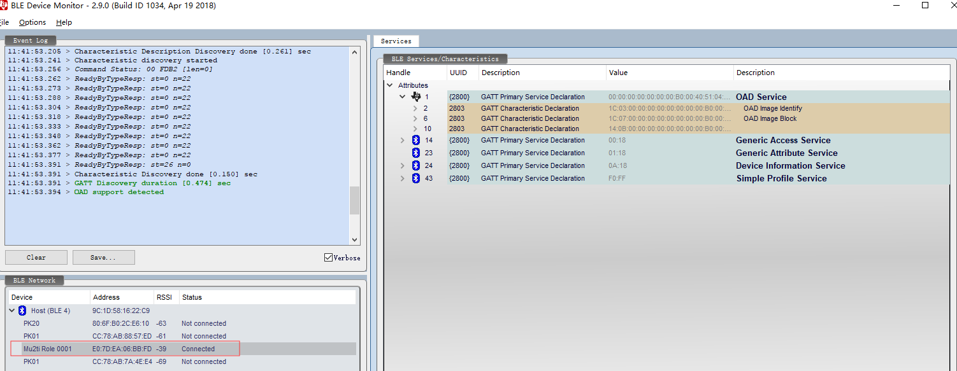Collapse the Host (BLE 4) device tree
The height and width of the screenshot is (371, 957).
click(x=12, y=311)
